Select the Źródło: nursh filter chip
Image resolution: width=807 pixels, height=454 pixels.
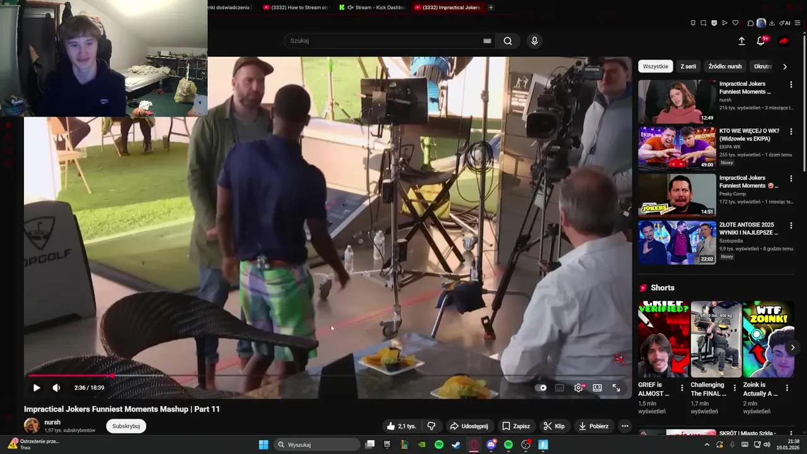[x=725, y=66]
